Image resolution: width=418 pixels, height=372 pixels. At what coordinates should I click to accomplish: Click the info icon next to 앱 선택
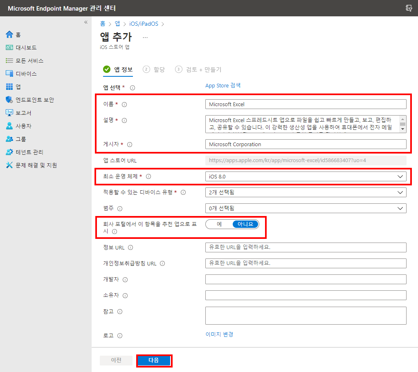133,88
